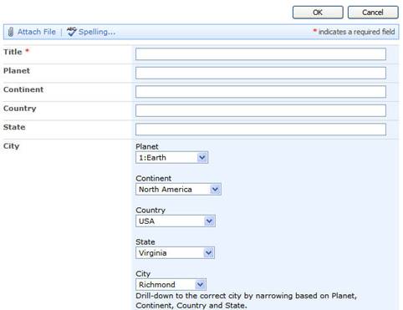Click the Spelling checkmark icon
The width and height of the screenshot is (403, 310).
pyautogui.click(x=71, y=32)
